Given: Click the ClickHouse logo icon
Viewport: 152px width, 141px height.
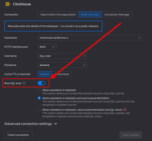Looking at the screenshot, I should (x=8, y=4).
